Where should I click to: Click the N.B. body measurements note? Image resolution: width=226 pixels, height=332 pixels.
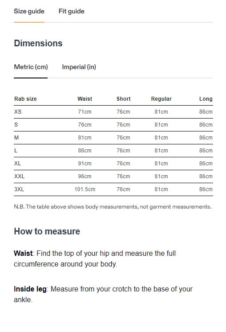click(x=113, y=207)
